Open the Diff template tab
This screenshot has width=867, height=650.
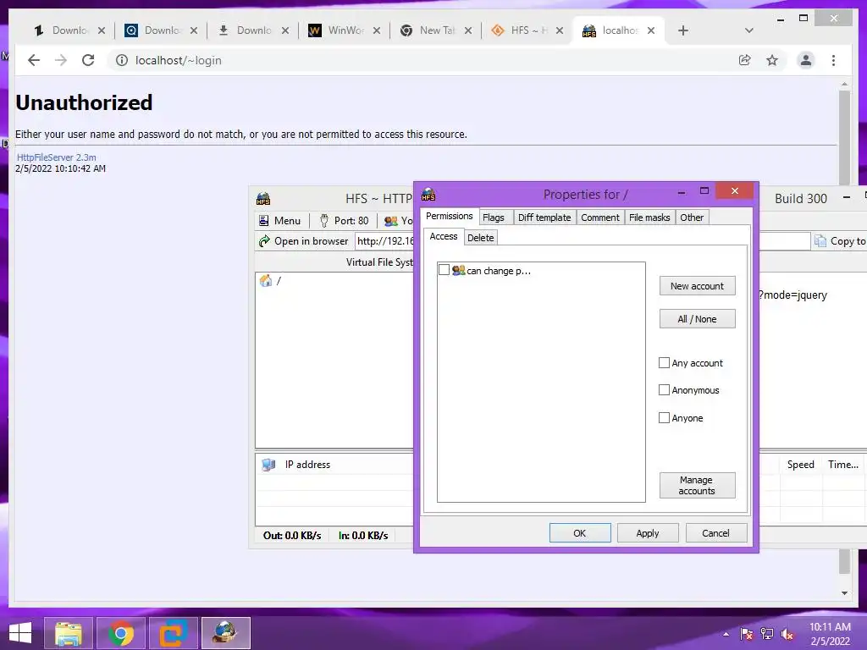pos(544,218)
